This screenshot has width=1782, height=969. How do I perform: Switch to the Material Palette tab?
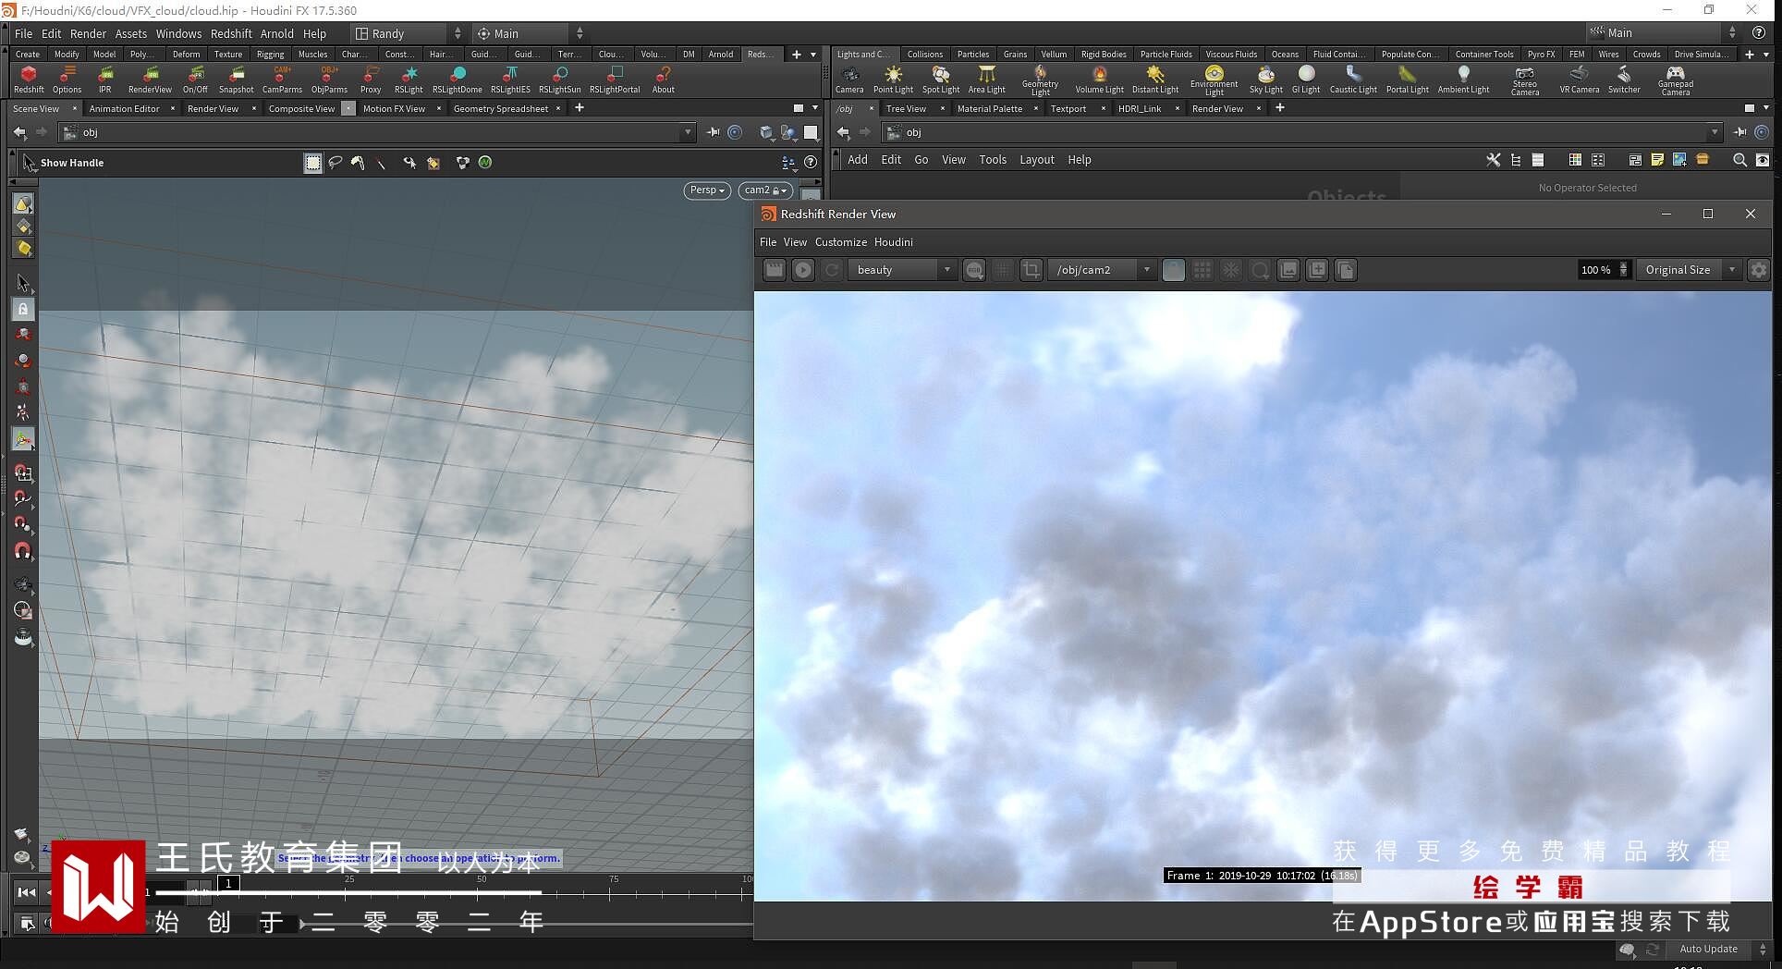click(989, 109)
